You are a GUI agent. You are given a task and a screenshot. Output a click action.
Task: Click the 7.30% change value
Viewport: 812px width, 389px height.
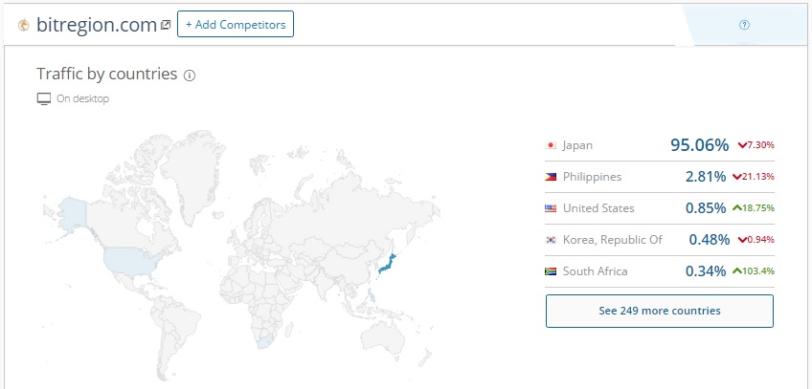[761, 145]
